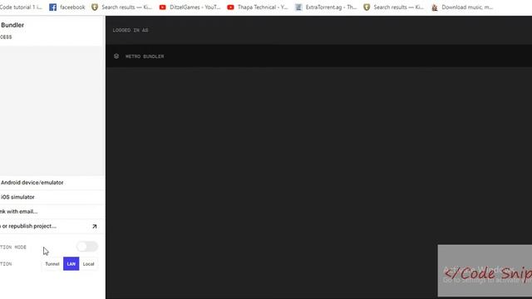Open the first Search results bookmark
The image size is (532, 299).
(122, 7)
